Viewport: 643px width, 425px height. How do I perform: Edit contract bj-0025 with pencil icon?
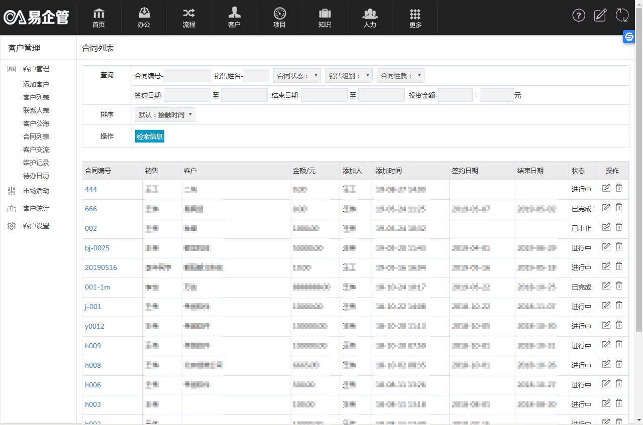click(x=606, y=246)
